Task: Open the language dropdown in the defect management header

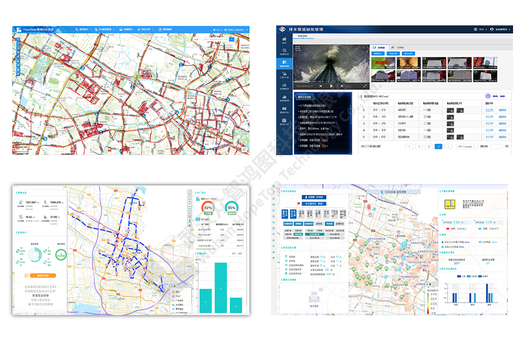Action: tap(480, 29)
